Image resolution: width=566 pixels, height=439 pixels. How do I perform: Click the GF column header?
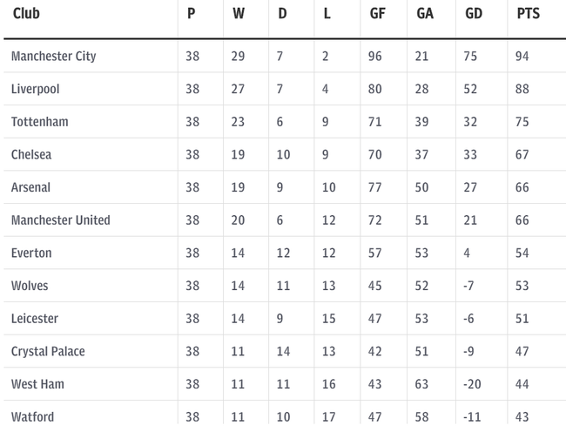(x=378, y=14)
